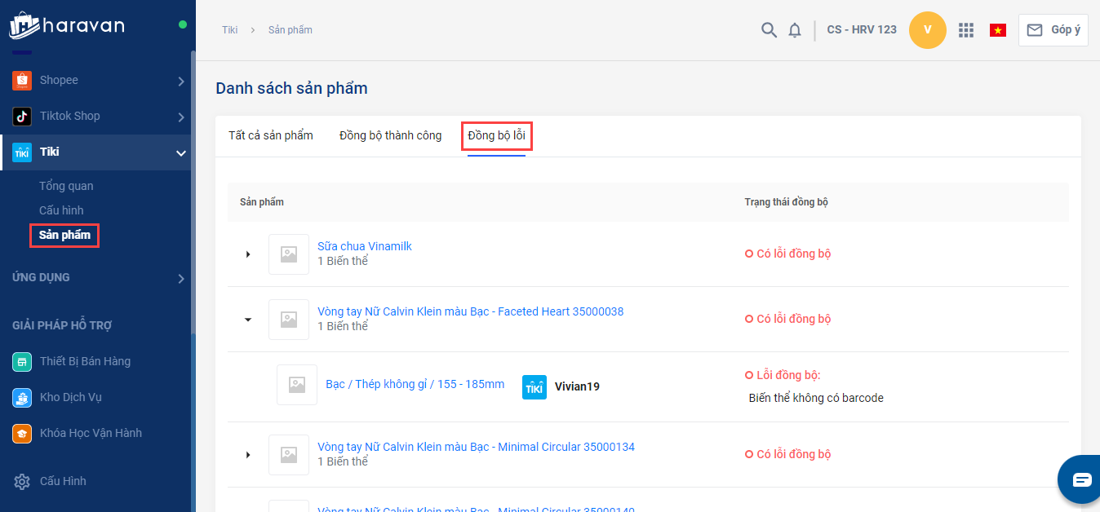Click the Haravan logo

(67, 24)
